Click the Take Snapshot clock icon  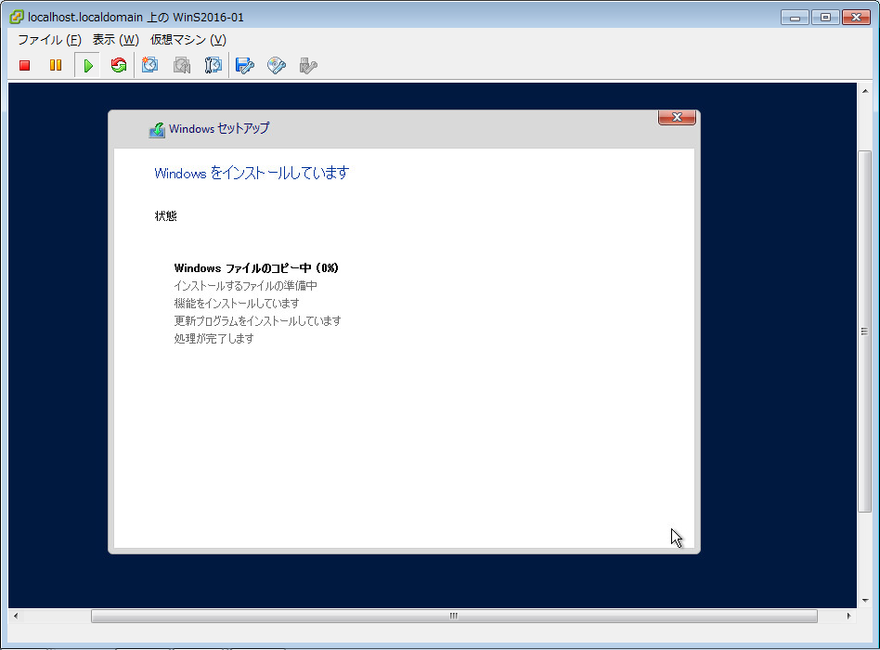(149, 65)
